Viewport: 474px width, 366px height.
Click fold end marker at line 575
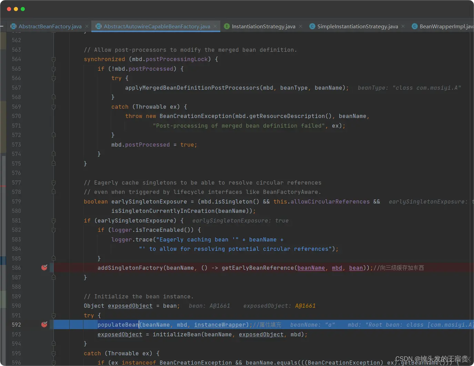(x=53, y=164)
